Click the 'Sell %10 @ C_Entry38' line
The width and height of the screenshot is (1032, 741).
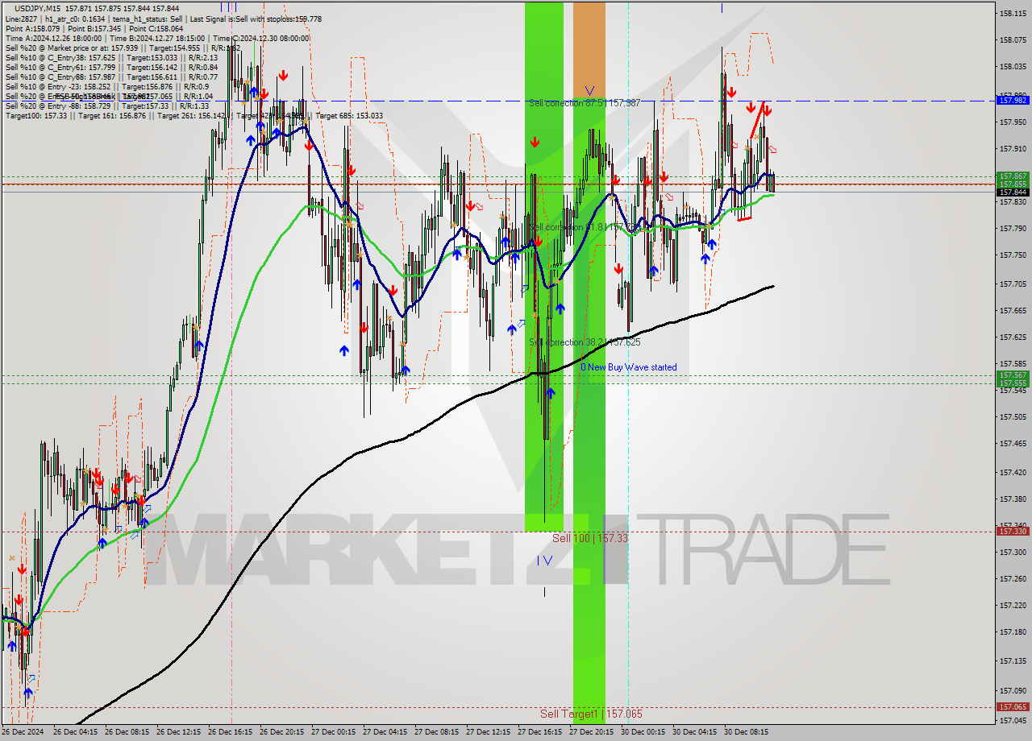(111, 57)
